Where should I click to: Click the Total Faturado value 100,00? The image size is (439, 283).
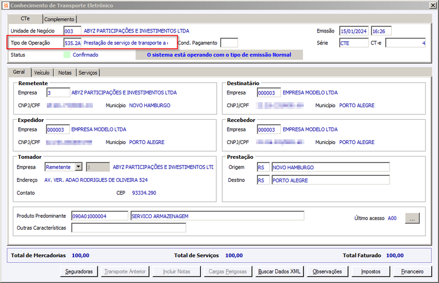[x=395, y=256]
